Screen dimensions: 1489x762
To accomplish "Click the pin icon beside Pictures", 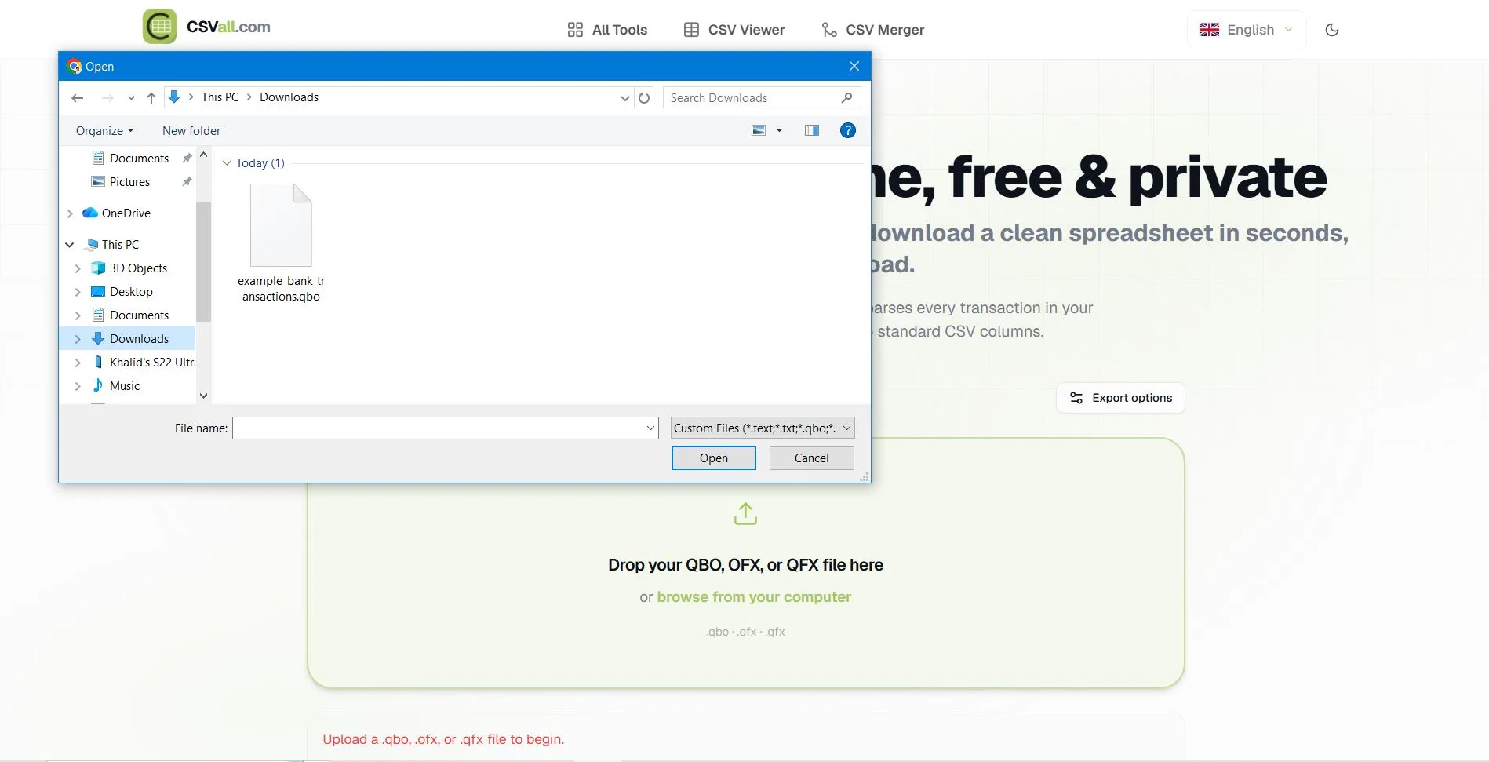I will pyautogui.click(x=187, y=182).
